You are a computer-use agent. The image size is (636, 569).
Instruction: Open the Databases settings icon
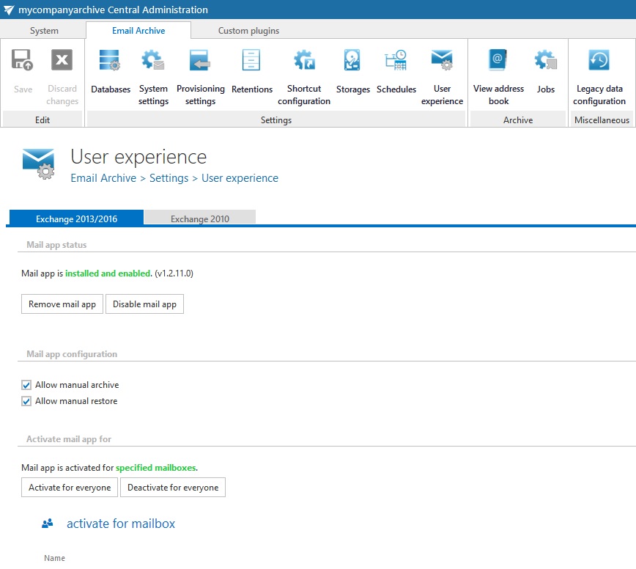(109, 60)
